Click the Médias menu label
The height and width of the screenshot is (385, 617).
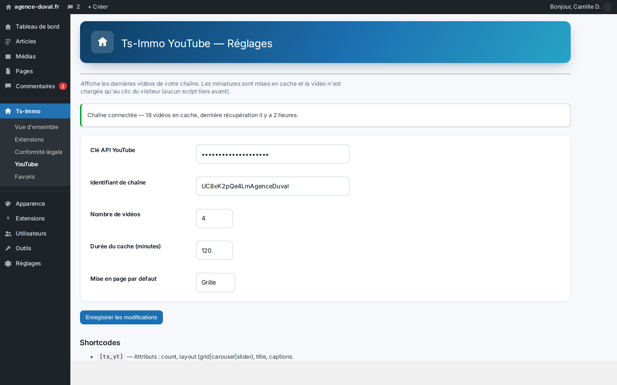(26, 56)
